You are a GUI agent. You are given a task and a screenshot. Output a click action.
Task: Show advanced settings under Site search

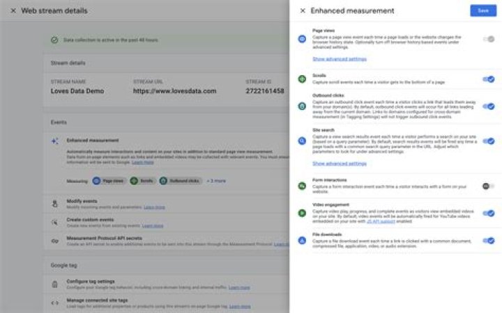(339, 163)
